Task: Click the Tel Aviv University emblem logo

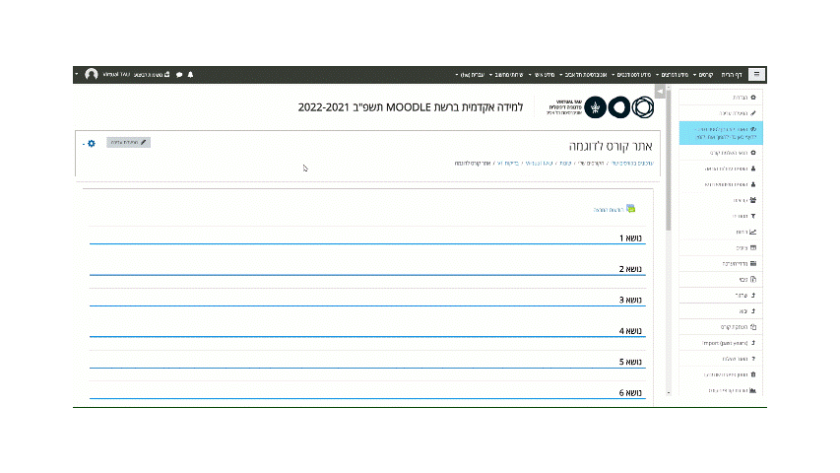Action: pos(595,107)
